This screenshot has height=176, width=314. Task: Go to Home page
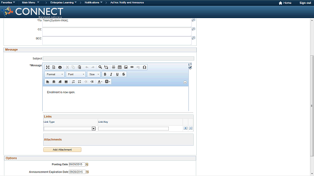click(285, 3)
